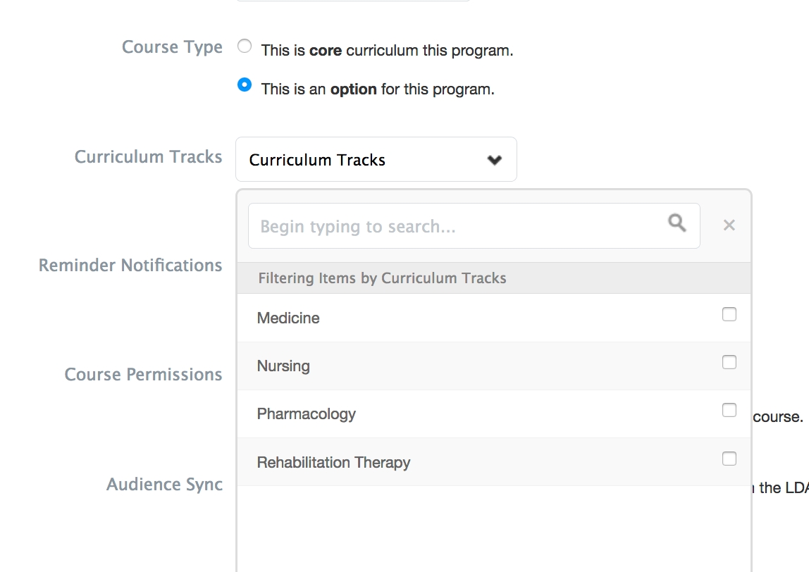This screenshot has height=572, width=809.
Task: Enable the Pharmacology checkbox
Action: [729, 410]
